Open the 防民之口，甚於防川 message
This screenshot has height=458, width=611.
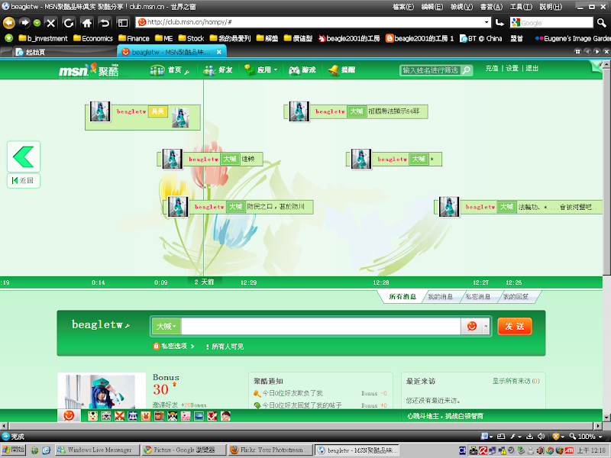point(276,206)
